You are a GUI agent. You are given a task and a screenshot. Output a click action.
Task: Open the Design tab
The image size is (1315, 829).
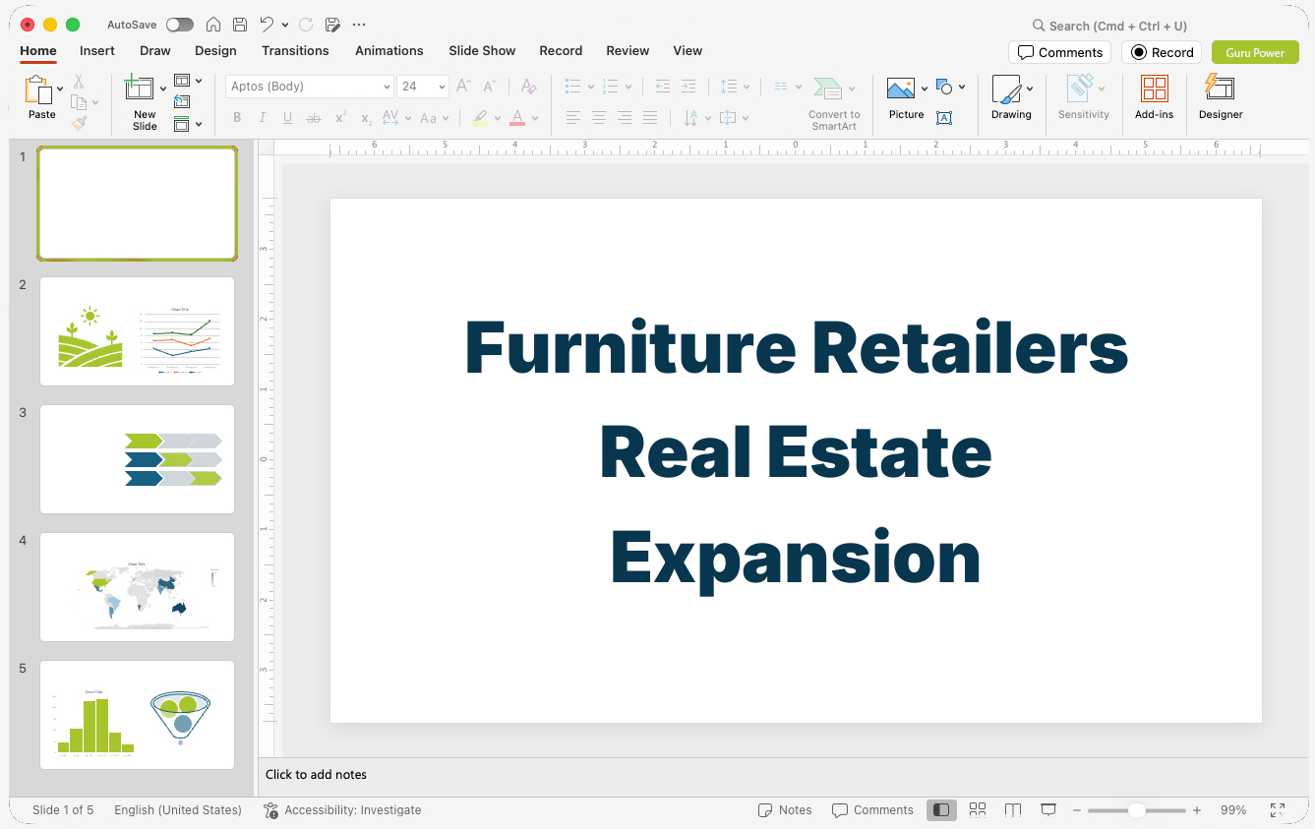click(215, 50)
